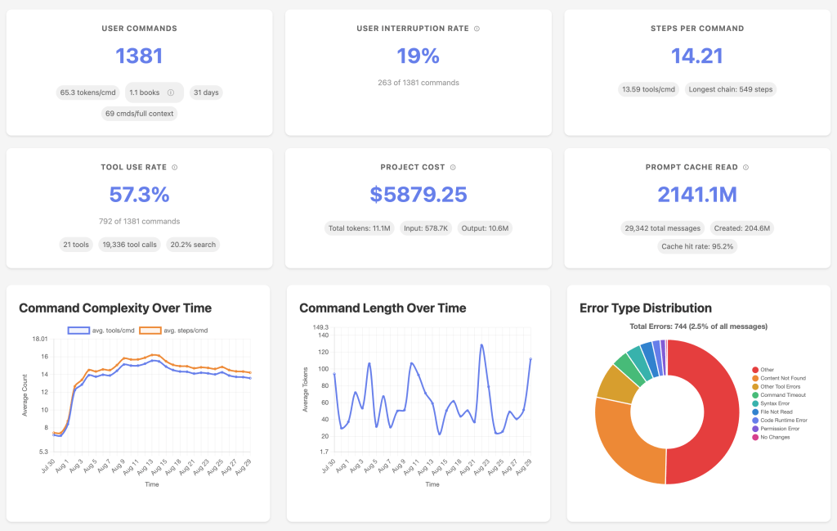Click info icon beside User Interruption Rate

tap(477, 29)
